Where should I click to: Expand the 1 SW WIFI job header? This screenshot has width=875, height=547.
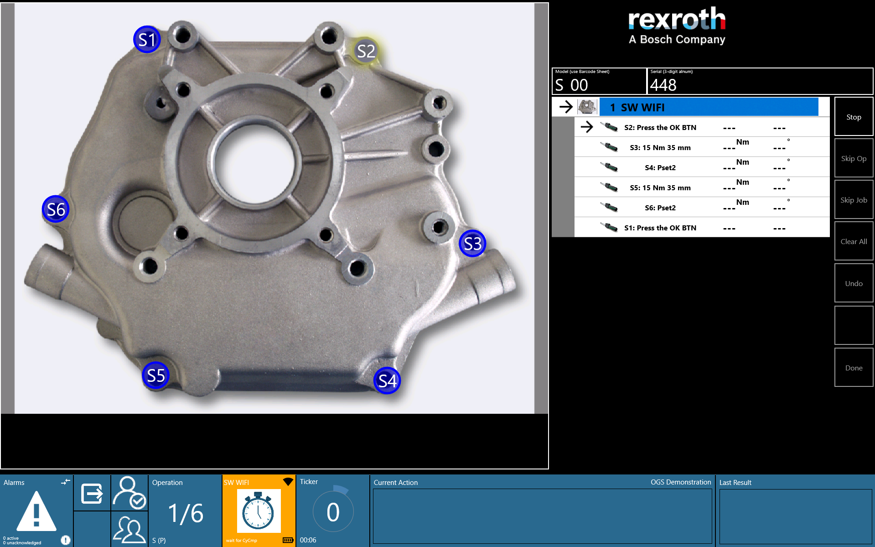(709, 107)
